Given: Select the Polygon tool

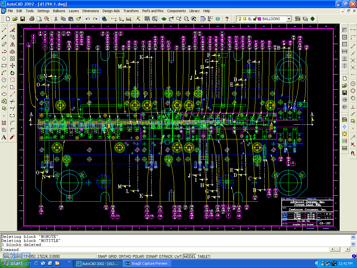Looking at the screenshot, I should pos(4,59).
